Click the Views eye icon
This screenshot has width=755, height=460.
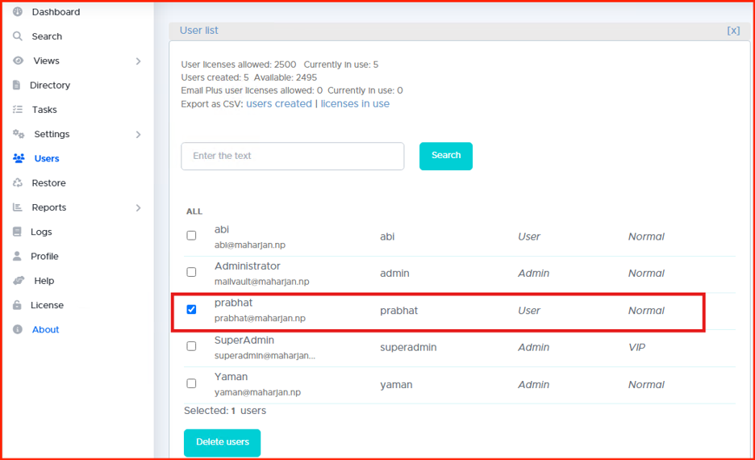click(x=19, y=61)
